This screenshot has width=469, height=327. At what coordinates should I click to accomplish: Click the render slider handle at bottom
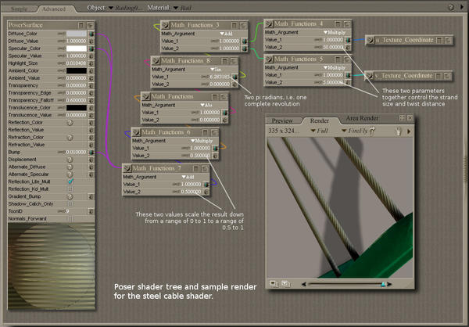coord(383,284)
